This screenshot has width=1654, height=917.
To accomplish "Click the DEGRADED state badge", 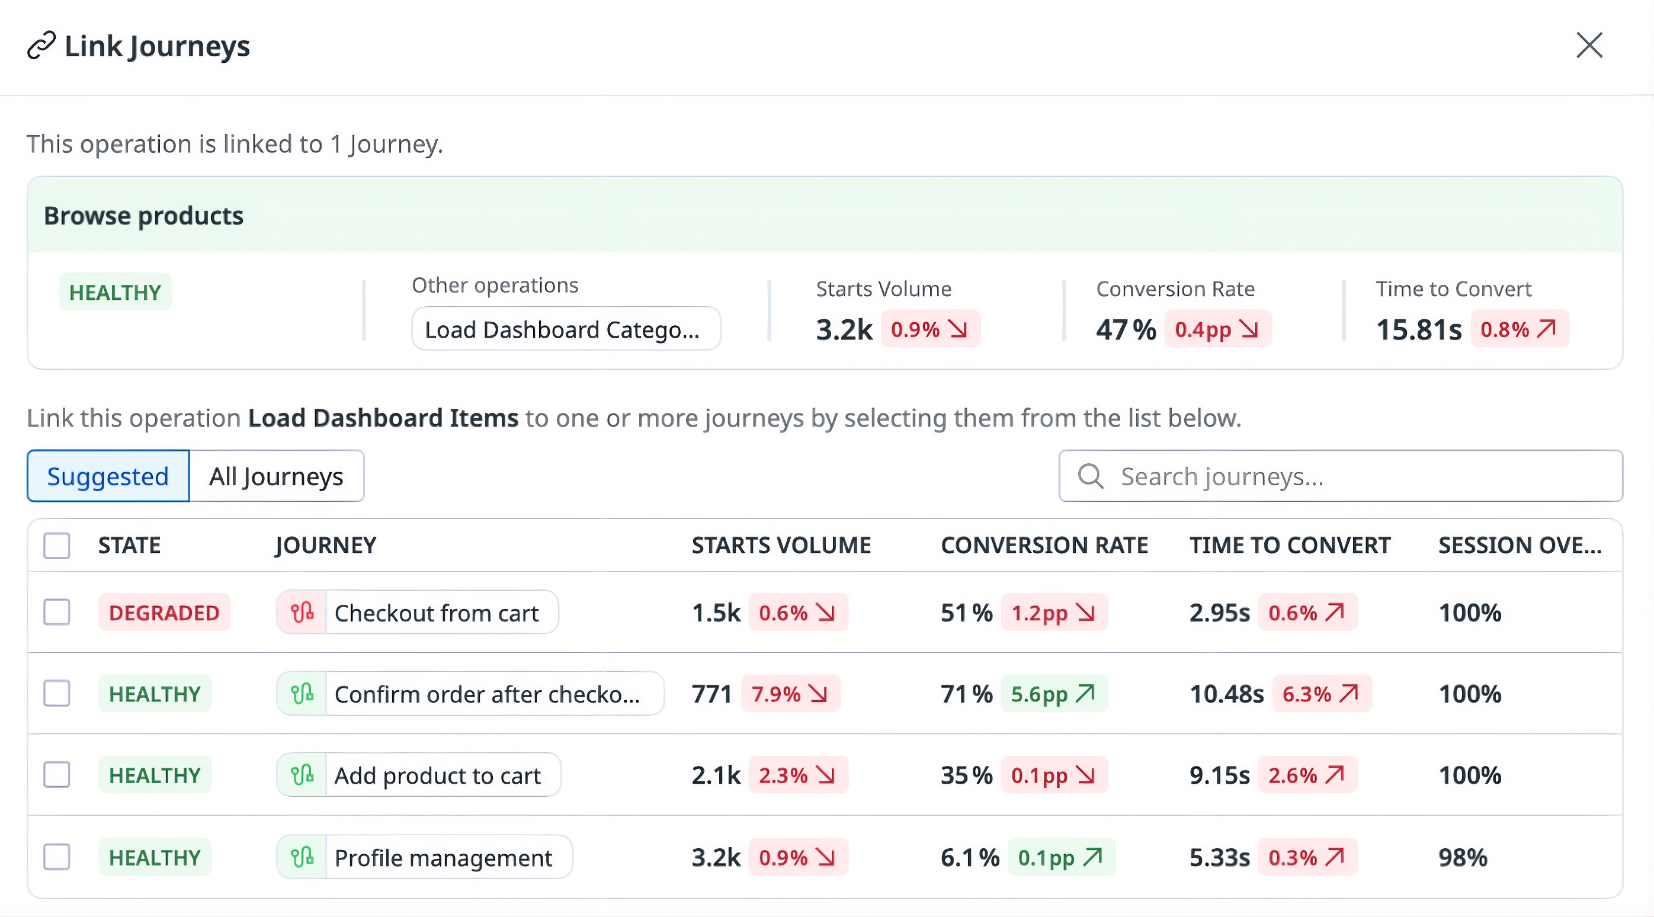I will (x=164, y=612).
